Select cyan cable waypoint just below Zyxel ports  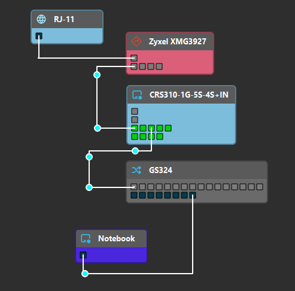(97, 75)
